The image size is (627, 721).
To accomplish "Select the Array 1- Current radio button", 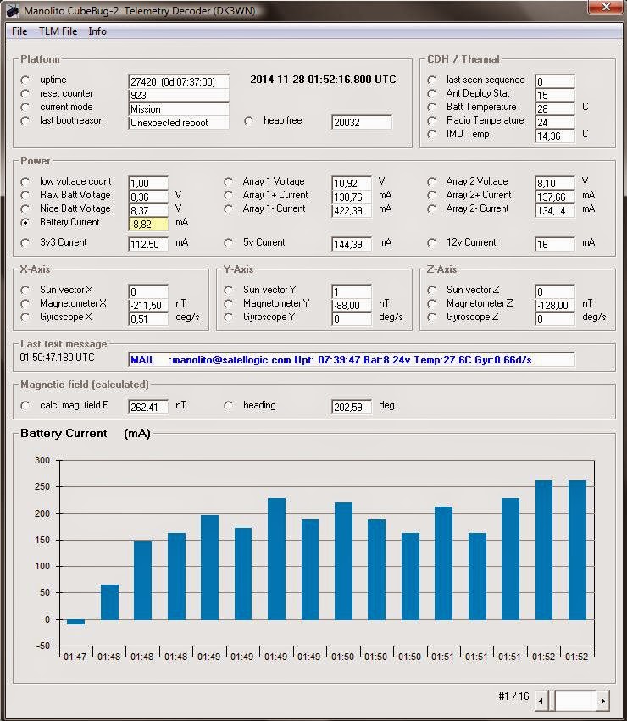I will coord(228,208).
